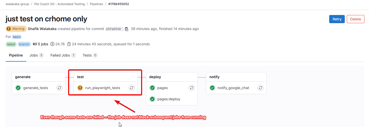
Task: Open commit e5fa0948 link
Action: pos(114,29)
